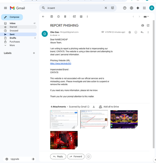Open the red-themed attachment thumbnail
Screen dimensions: 156x163
(64, 140)
